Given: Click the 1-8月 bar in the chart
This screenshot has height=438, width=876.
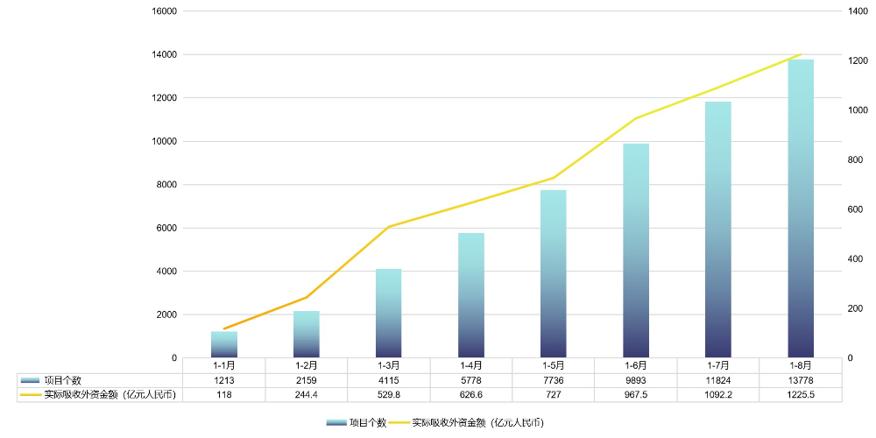Looking at the screenshot, I should [801, 210].
